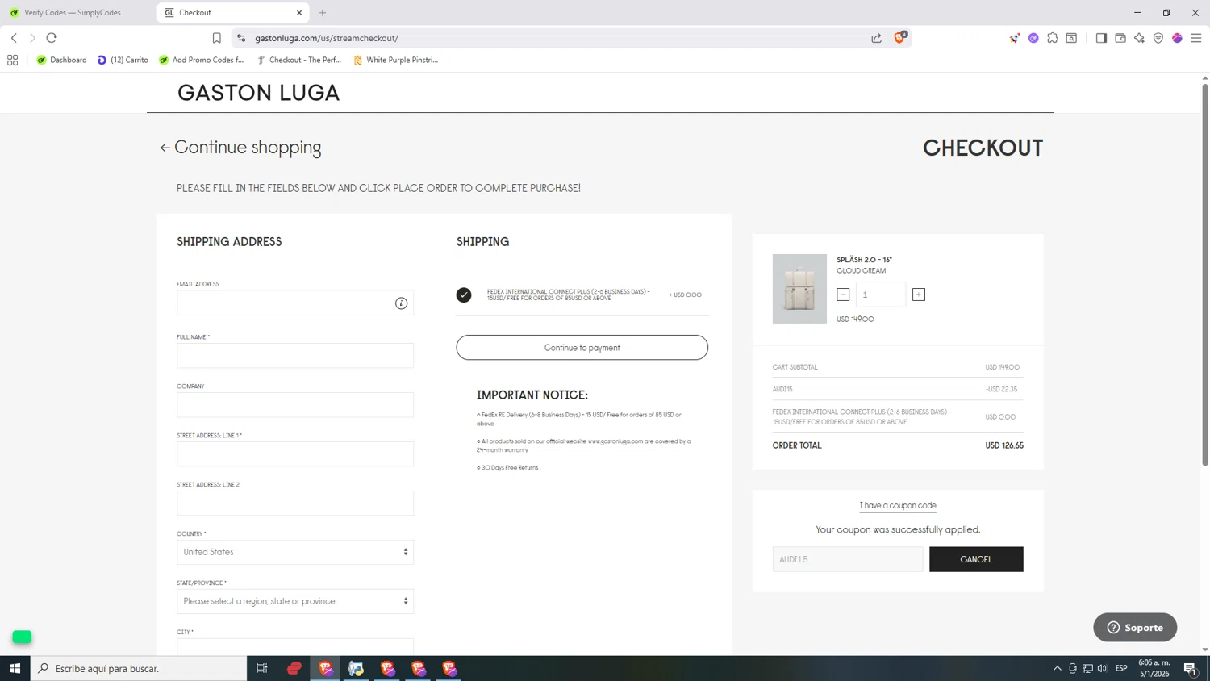Click the share page icon

(876, 38)
